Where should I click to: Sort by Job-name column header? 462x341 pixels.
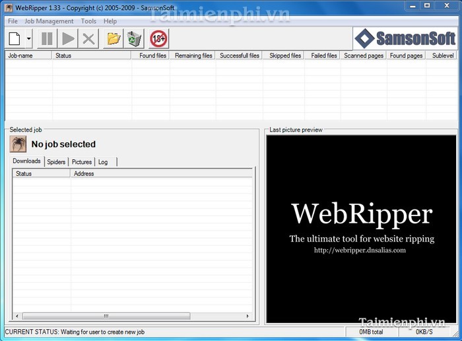coord(28,56)
